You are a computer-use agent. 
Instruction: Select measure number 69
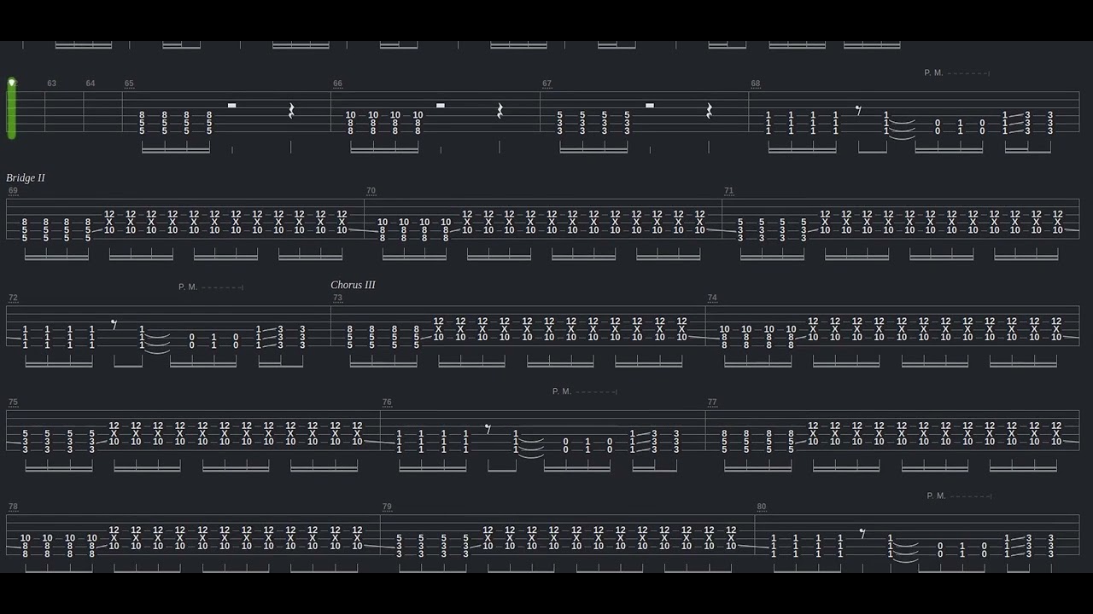click(13, 191)
